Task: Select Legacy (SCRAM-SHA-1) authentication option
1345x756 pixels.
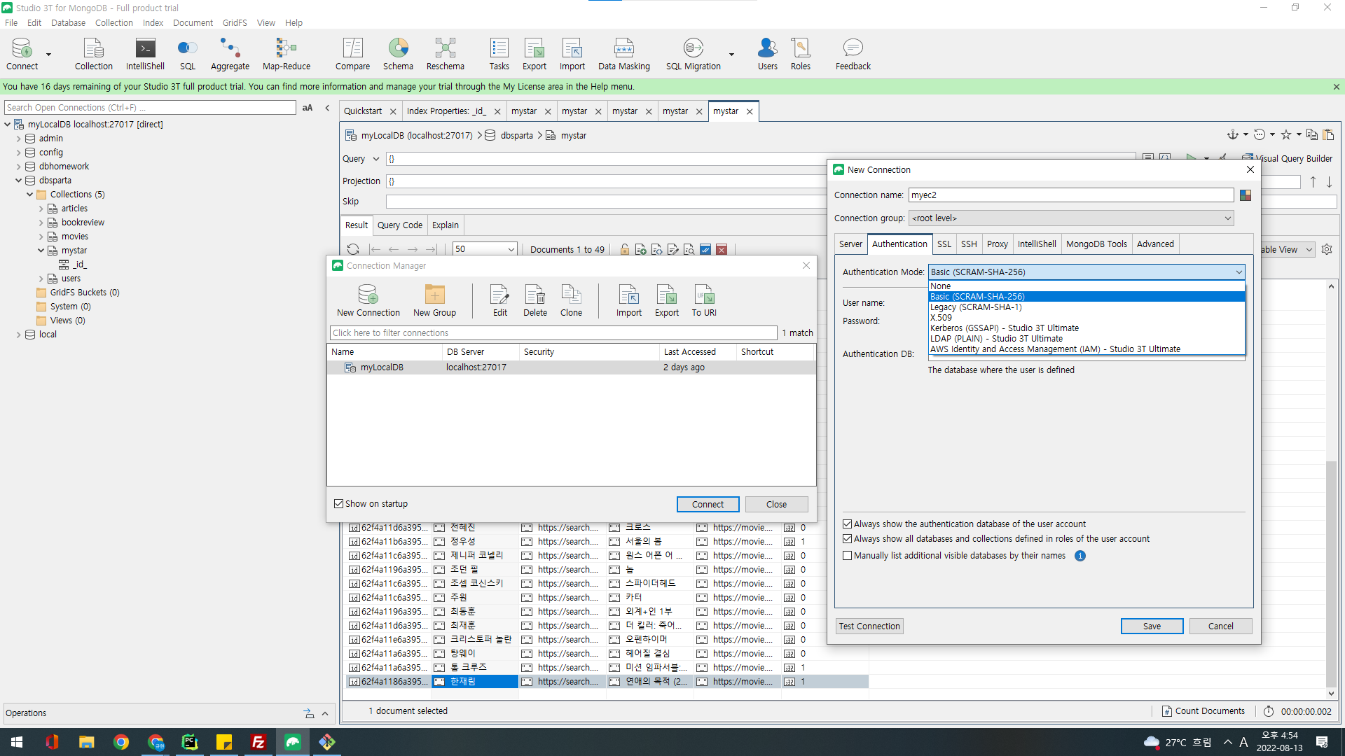Action: pyautogui.click(x=1086, y=307)
